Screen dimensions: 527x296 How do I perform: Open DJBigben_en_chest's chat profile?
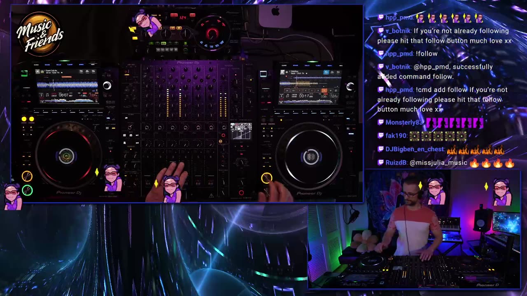(x=415, y=149)
